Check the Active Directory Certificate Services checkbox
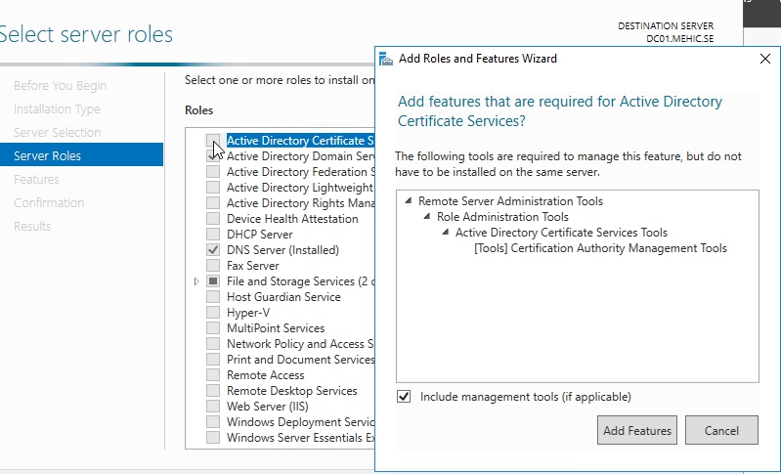The height and width of the screenshot is (474, 781). point(213,141)
